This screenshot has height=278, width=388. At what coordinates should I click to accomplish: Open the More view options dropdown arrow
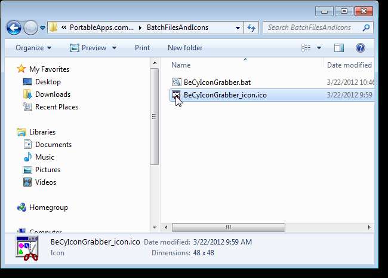pyautogui.click(x=319, y=48)
